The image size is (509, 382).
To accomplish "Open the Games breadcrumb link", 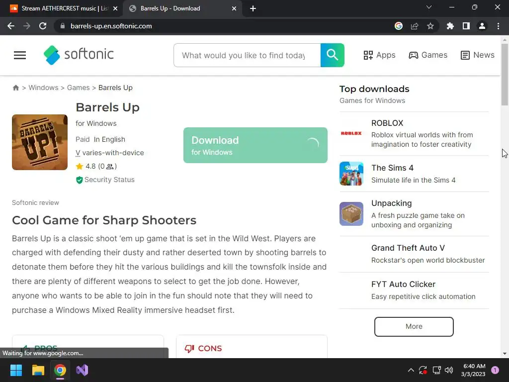I will tap(78, 88).
